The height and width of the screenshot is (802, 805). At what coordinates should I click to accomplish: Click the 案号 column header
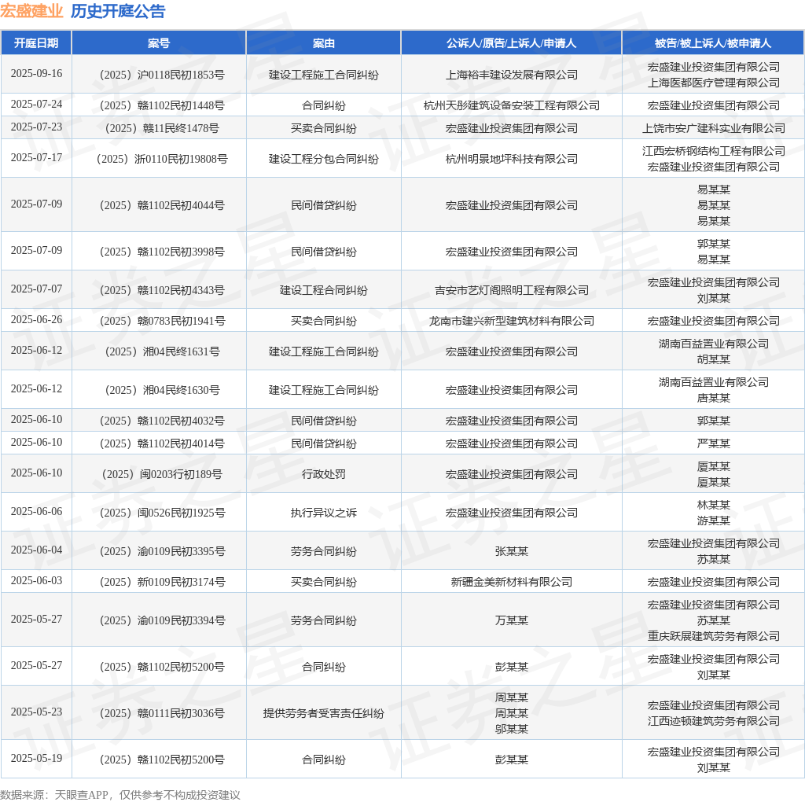coord(159,43)
